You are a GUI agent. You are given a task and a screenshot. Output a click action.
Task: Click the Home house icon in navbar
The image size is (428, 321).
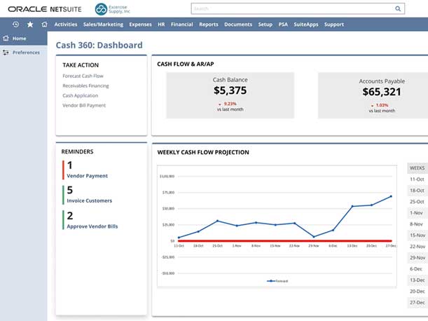click(x=44, y=25)
